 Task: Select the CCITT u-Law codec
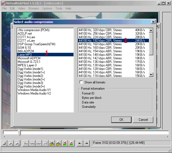click(45, 41)
